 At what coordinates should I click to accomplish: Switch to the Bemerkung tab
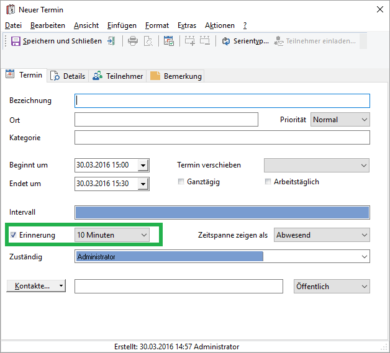click(x=176, y=76)
